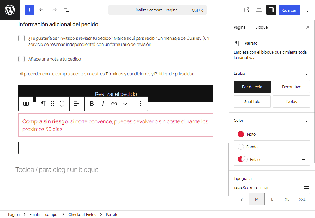
Task: Switch to the Página tab
Action: point(239,27)
